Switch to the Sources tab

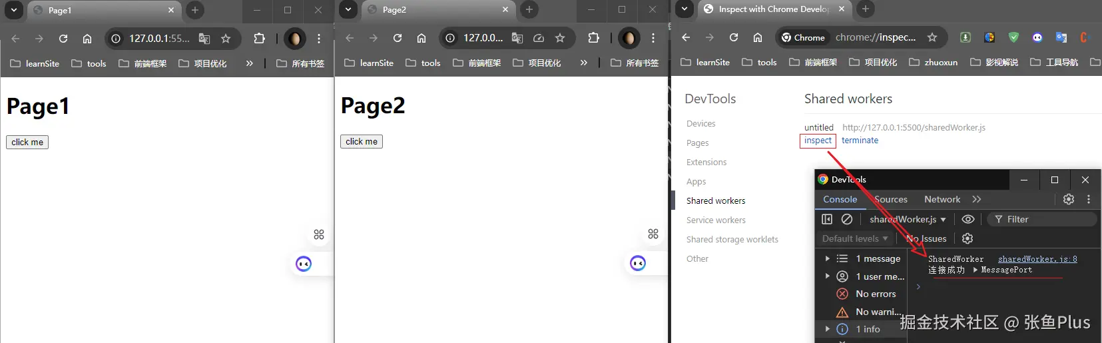(x=891, y=199)
